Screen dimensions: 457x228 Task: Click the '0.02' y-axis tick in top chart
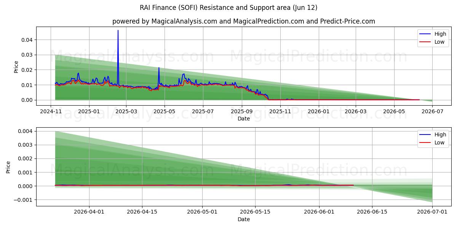coord(28,70)
